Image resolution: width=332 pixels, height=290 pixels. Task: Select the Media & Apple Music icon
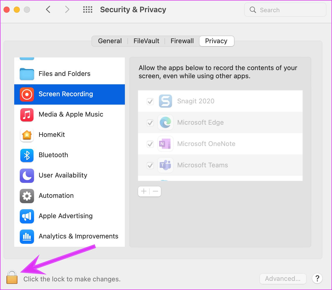coord(27,115)
